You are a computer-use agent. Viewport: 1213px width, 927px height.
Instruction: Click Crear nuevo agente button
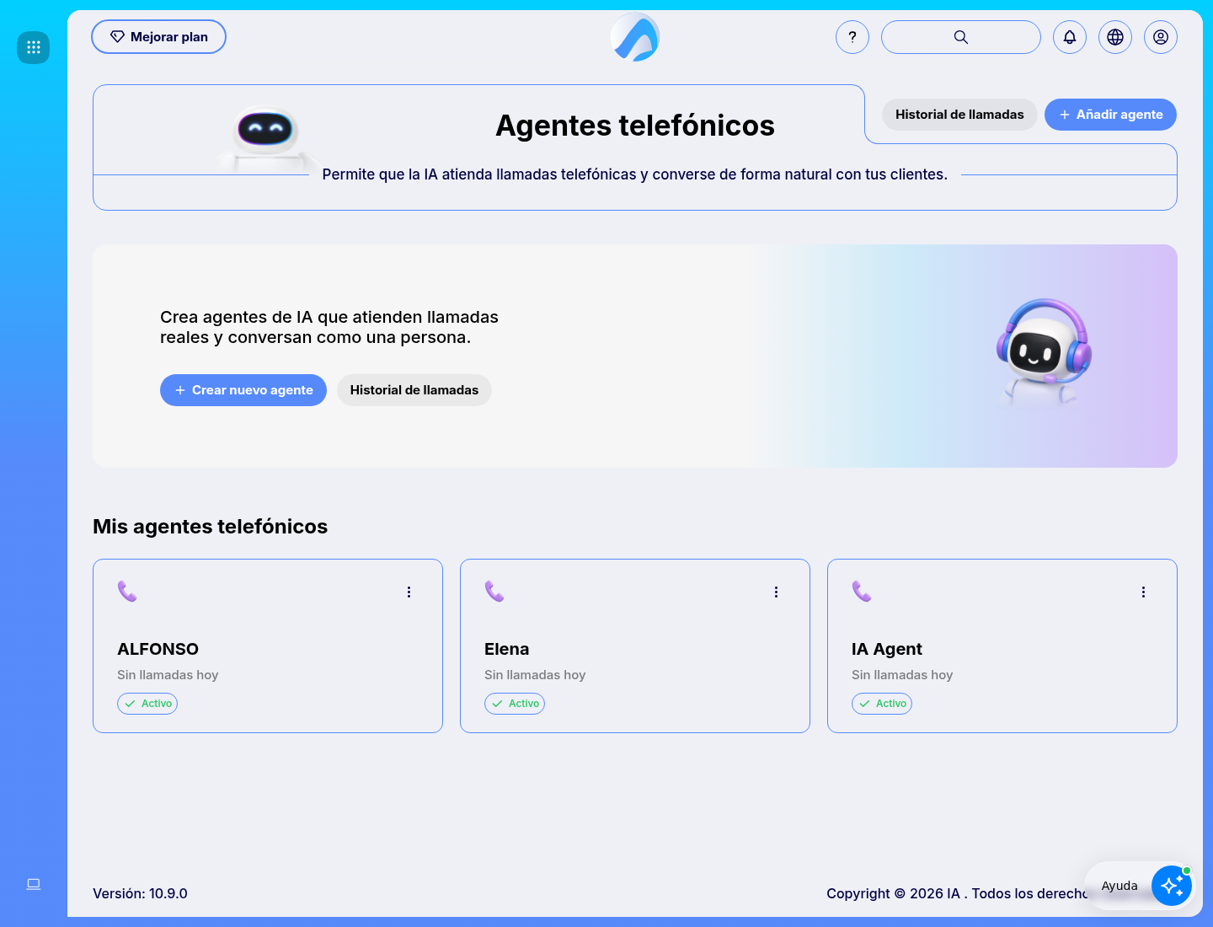point(243,390)
